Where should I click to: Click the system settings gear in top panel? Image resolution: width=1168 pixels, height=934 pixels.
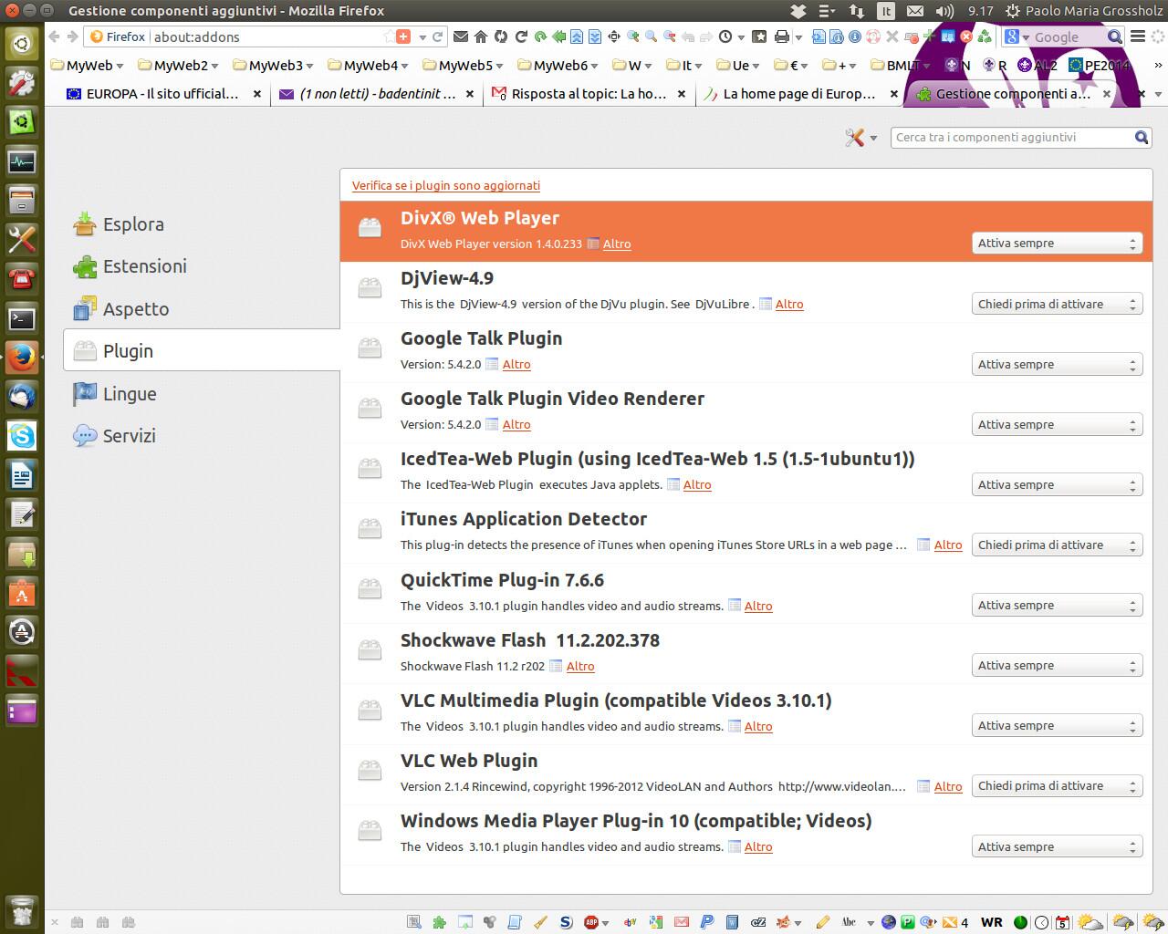pos(1013,11)
